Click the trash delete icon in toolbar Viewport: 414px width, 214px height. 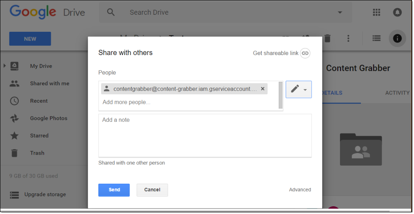pos(328,38)
